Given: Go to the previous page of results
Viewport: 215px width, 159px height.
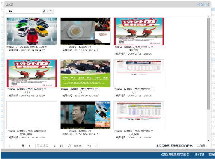Looking at the screenshot, I should 15,146.
